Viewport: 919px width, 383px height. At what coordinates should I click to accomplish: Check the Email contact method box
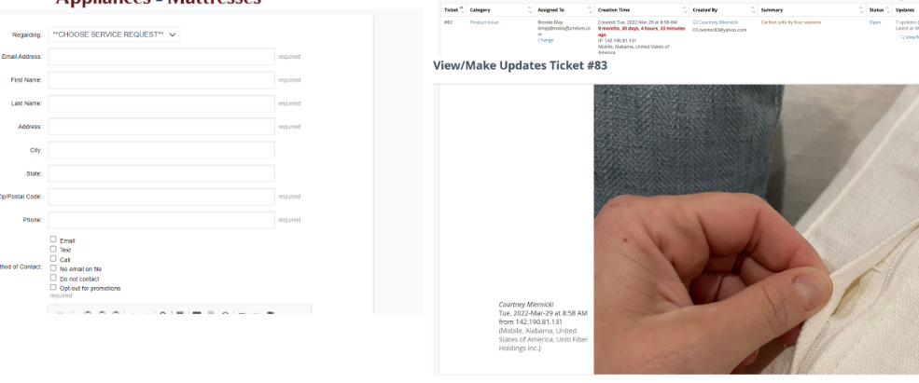pyautogui.click(x=53, y=239)
